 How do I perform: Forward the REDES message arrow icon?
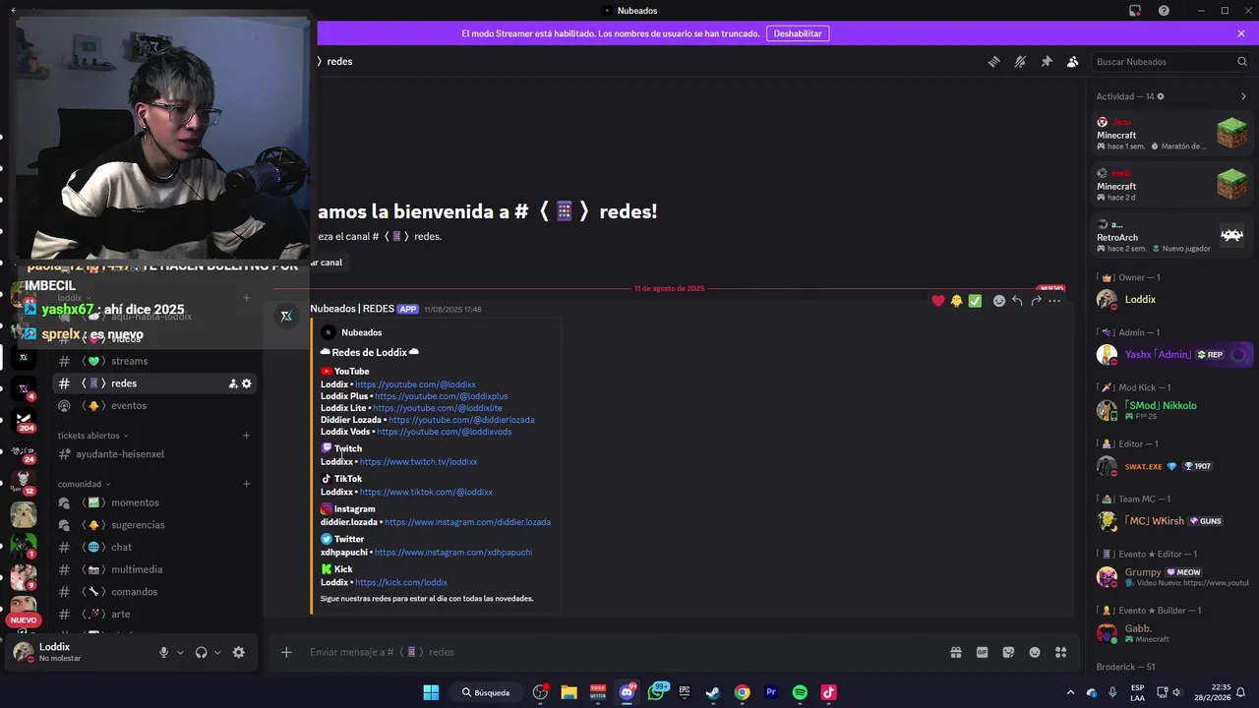(x=1036, y=301)
